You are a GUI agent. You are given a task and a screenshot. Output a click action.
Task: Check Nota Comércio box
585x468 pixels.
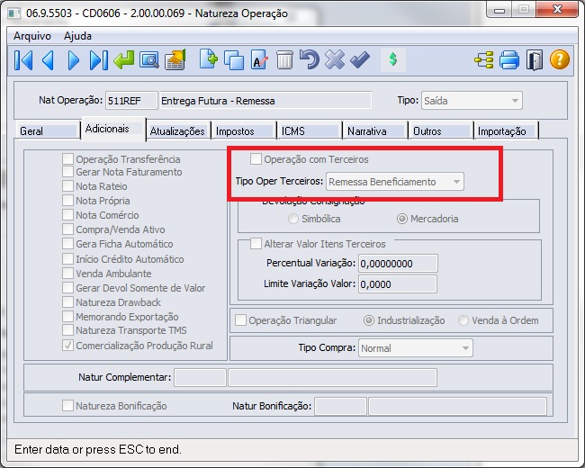pyautogui.click(x=67, y=214)
